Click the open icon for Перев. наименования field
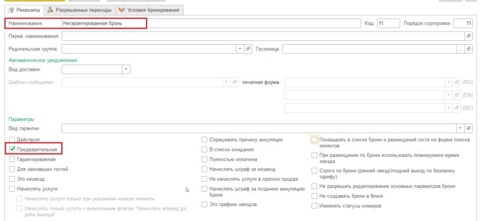The width and height of the screenshot is (481, 221). point(469,36)
